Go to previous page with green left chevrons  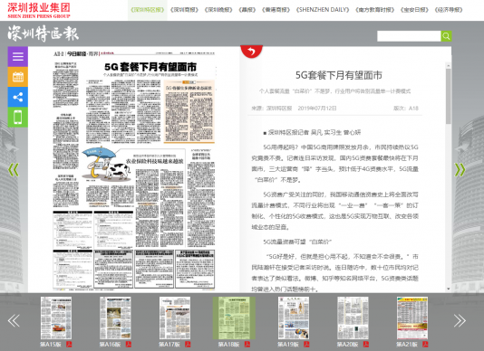click(x=14, y=170)
